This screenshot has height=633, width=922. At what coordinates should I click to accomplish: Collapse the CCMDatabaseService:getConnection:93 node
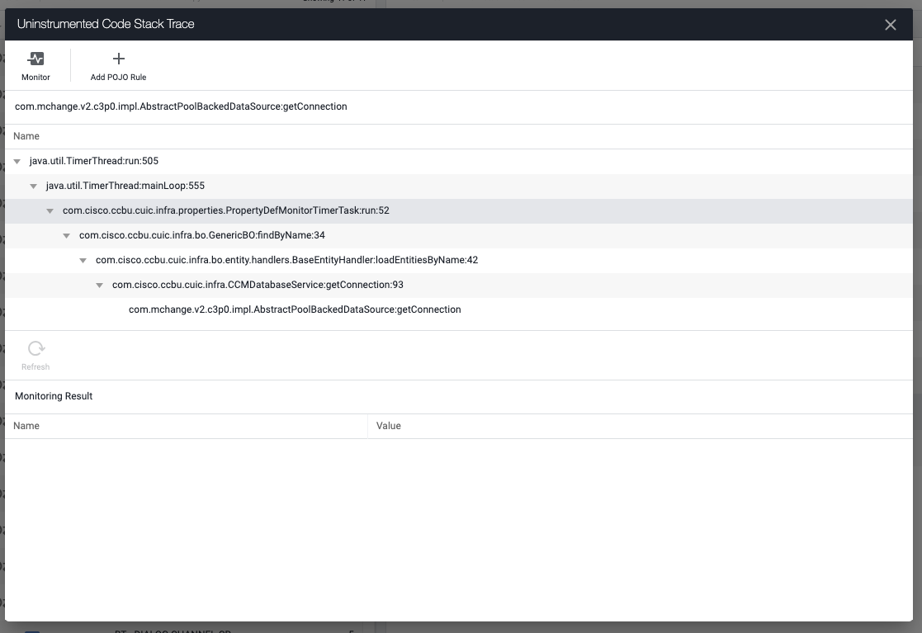[x=99, y=285]
